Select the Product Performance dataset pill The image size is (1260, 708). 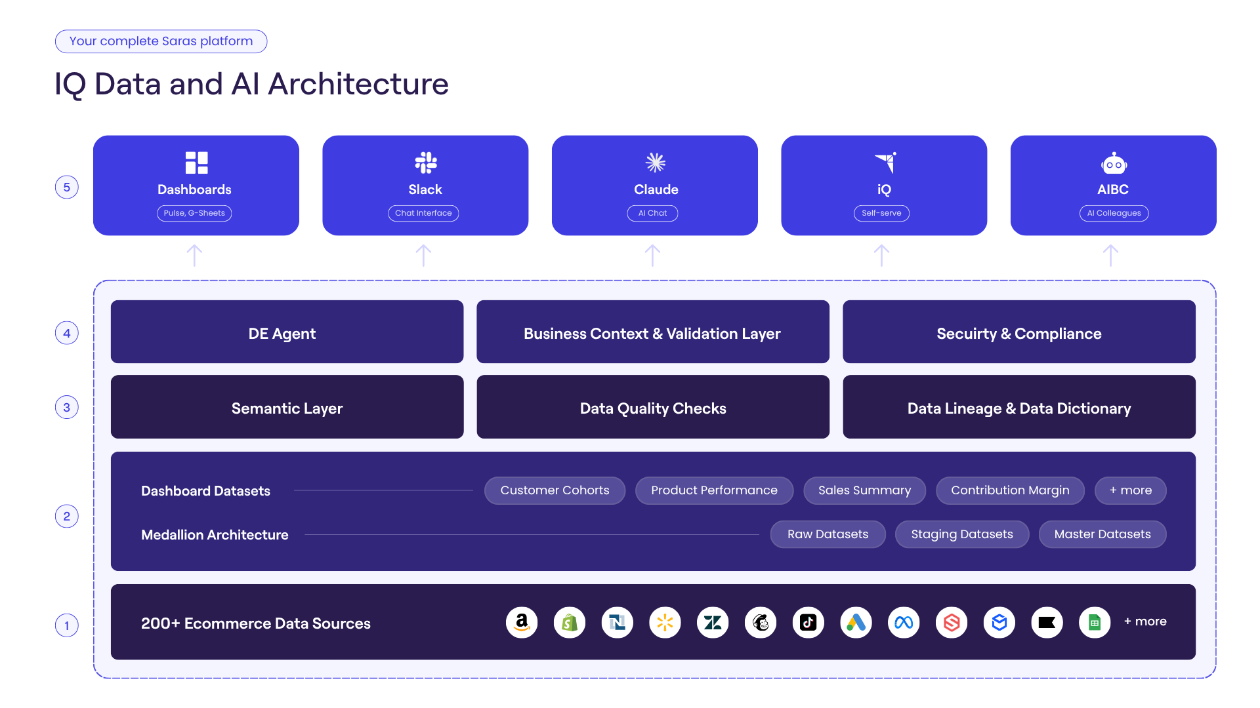point(714,490)
